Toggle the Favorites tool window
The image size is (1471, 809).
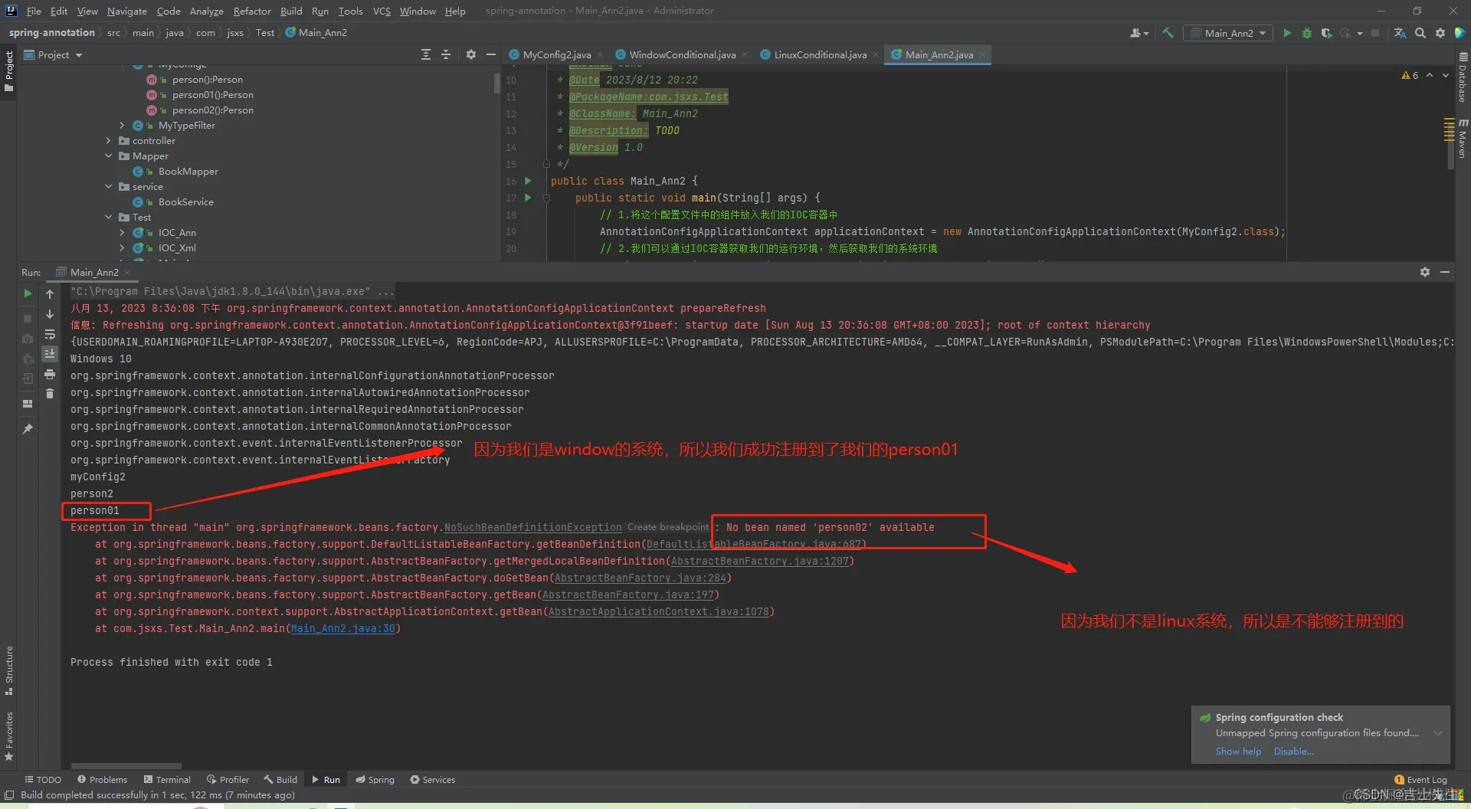click(9, 736)
